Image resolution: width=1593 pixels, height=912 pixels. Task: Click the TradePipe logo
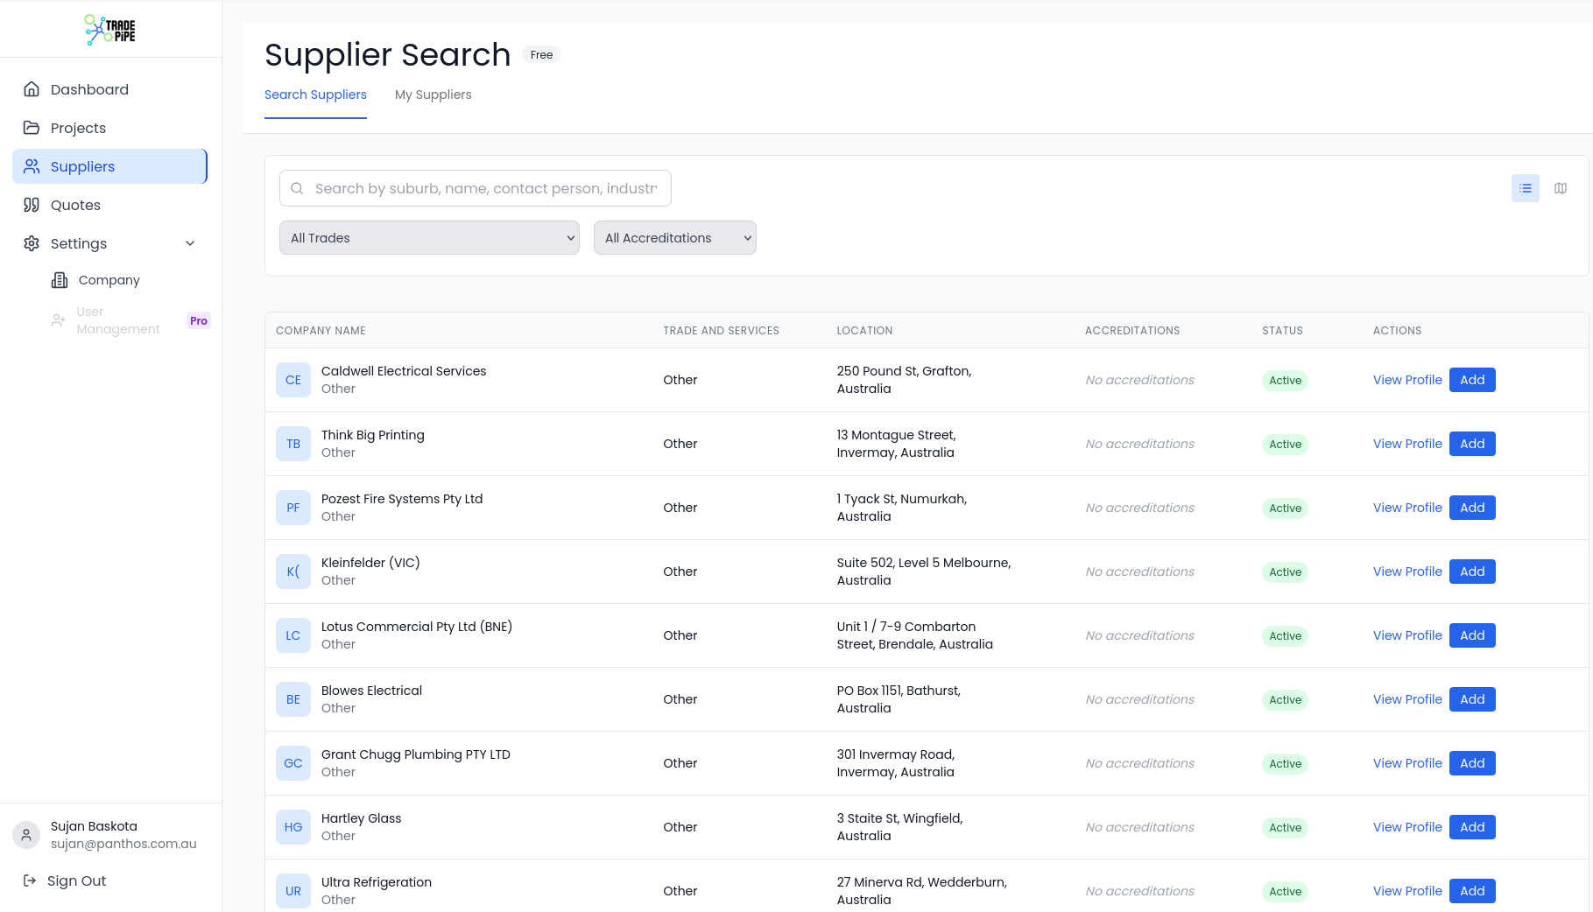tap(110, 30)
